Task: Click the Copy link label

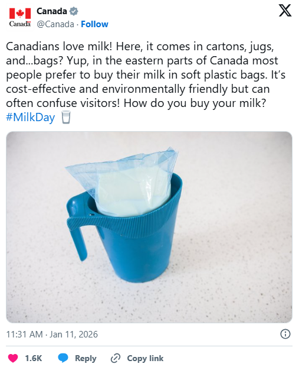Action: (x=145, y=358)
